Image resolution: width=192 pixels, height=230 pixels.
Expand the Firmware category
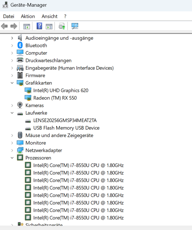(x=12, y=75)
